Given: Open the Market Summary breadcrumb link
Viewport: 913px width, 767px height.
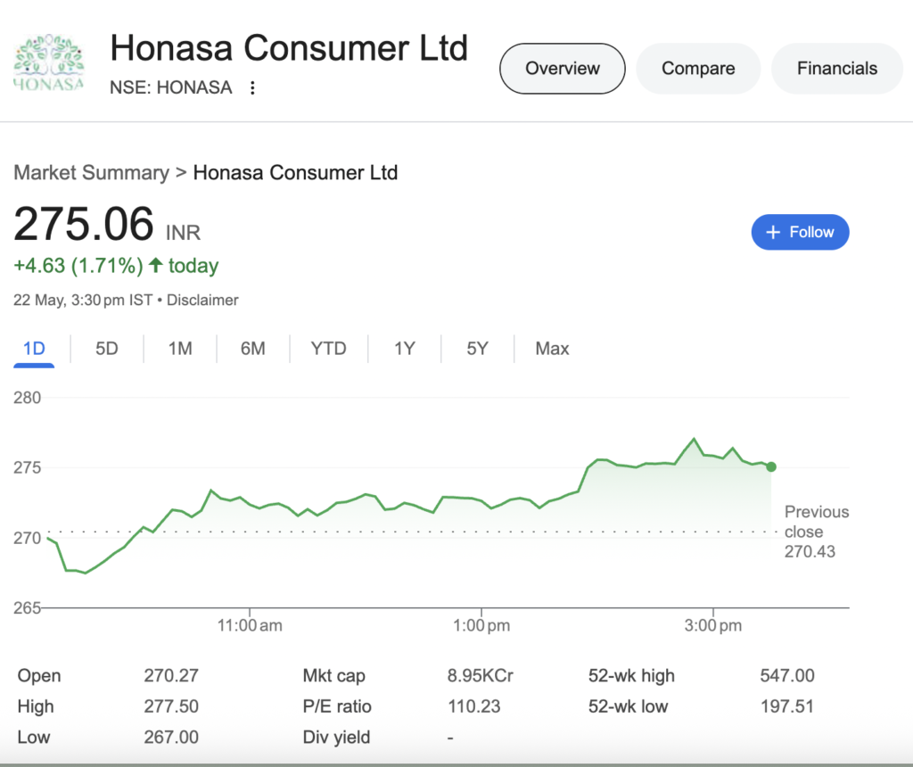Looking at the screenshot, I should [x=92, y=172].
